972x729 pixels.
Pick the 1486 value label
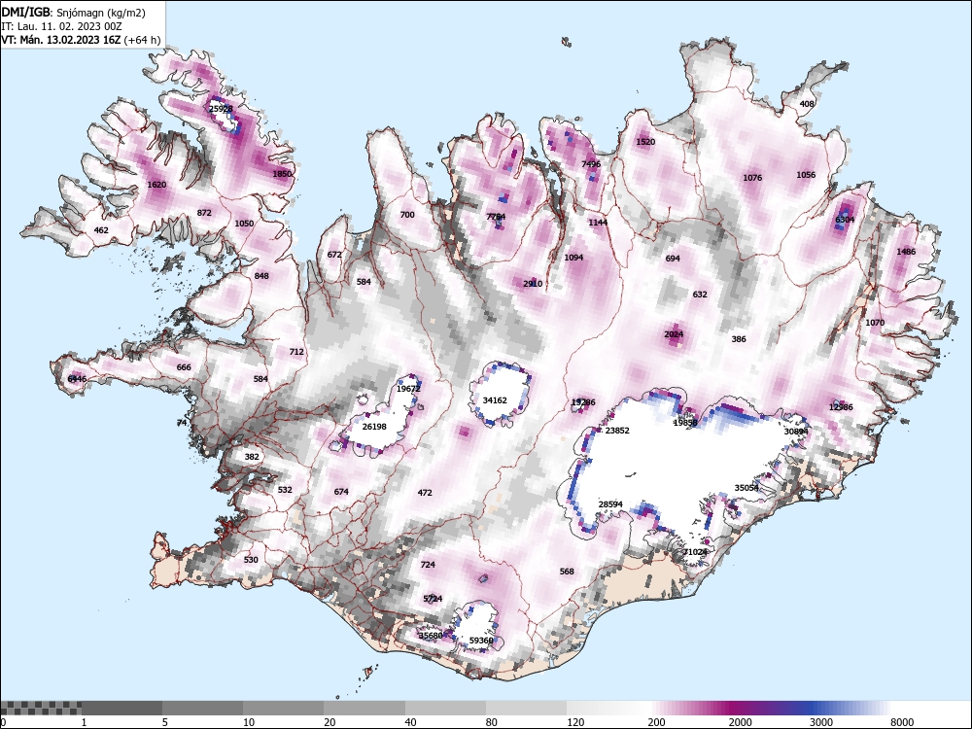(x=906, y=252)
